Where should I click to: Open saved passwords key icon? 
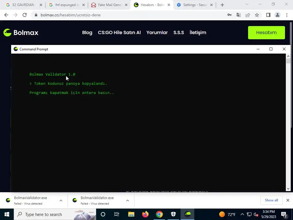tap(229, 15)
